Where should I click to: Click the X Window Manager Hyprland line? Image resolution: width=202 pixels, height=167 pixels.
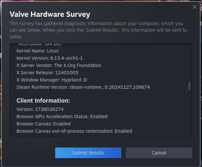52,80
